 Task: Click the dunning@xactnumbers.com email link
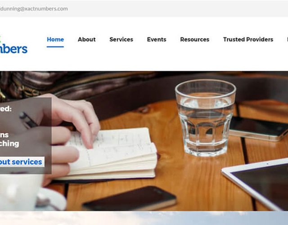(x=34, y=9)
